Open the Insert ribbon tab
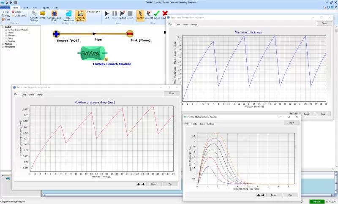338x204 pixels. click(x=25, y=8)
